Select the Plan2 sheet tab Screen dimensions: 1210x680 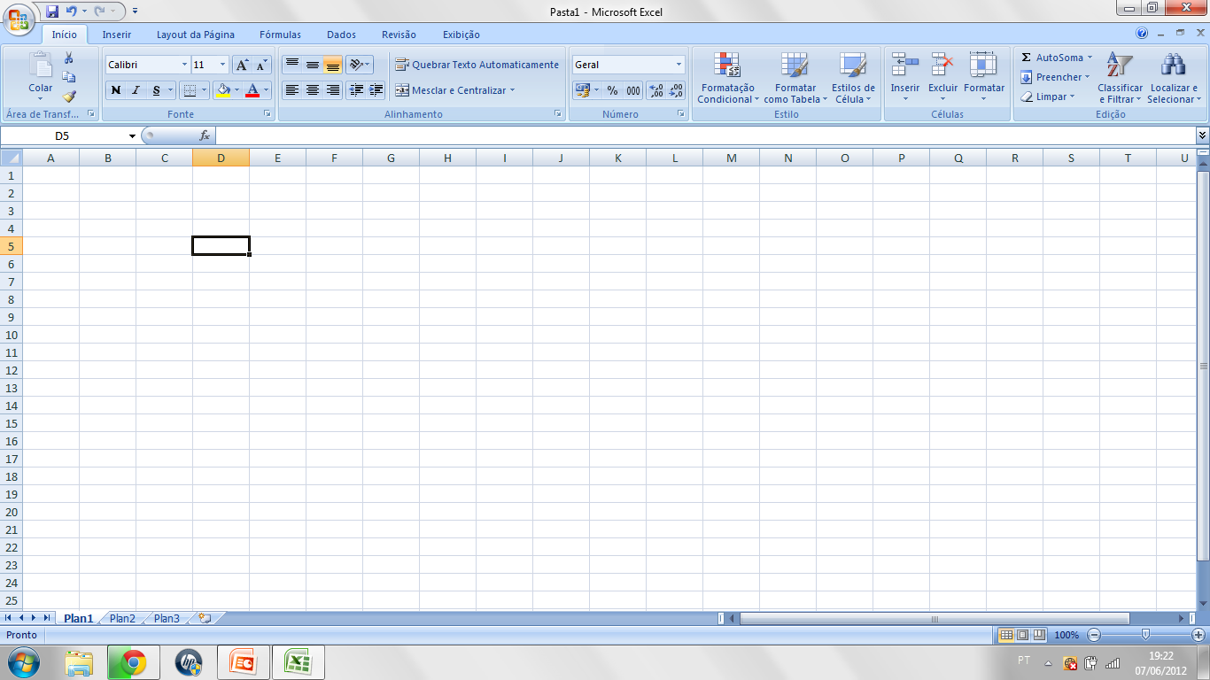click(x=122, y=619)
